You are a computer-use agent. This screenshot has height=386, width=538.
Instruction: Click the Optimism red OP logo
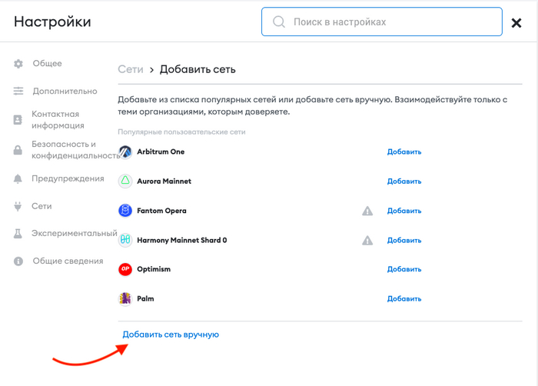coord(125,269)
